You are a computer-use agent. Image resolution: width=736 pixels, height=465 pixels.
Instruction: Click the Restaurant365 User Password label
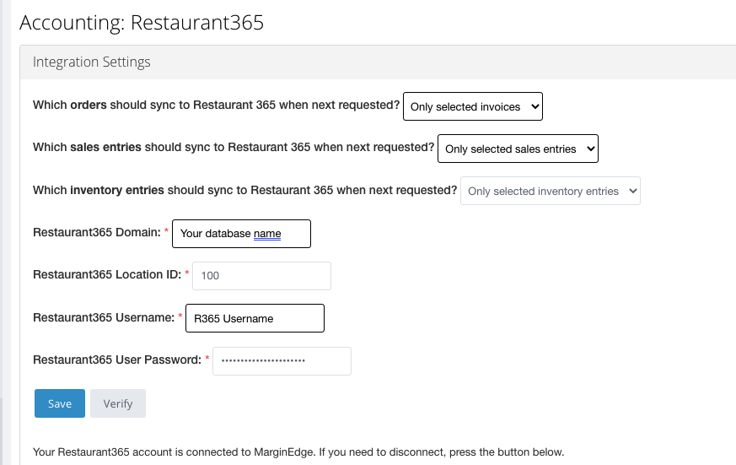(x=116, y=360)
